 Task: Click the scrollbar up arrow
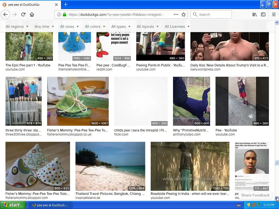point(277,22)
